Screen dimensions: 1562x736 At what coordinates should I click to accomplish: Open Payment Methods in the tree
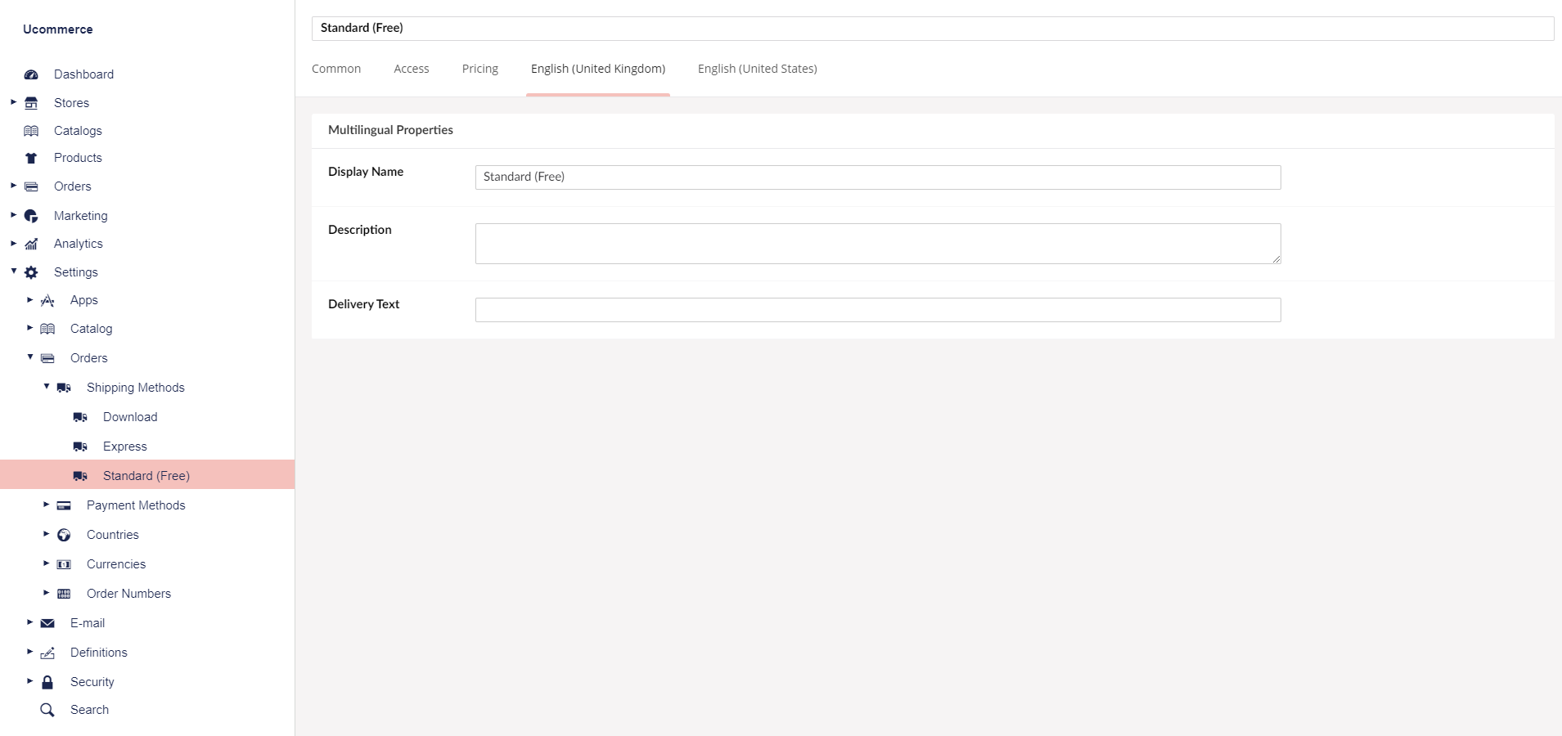point(136,505)
